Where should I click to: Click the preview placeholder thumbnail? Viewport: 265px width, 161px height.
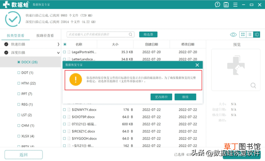pos(236,65)
